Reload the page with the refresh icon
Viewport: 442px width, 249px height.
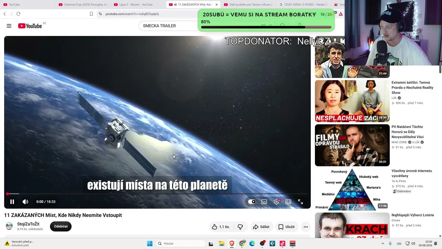pos(18,14)
